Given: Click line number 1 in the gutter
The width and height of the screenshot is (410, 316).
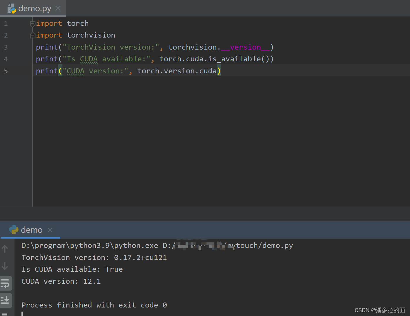Looking at the screenshot, I should [x=6, y=23].
